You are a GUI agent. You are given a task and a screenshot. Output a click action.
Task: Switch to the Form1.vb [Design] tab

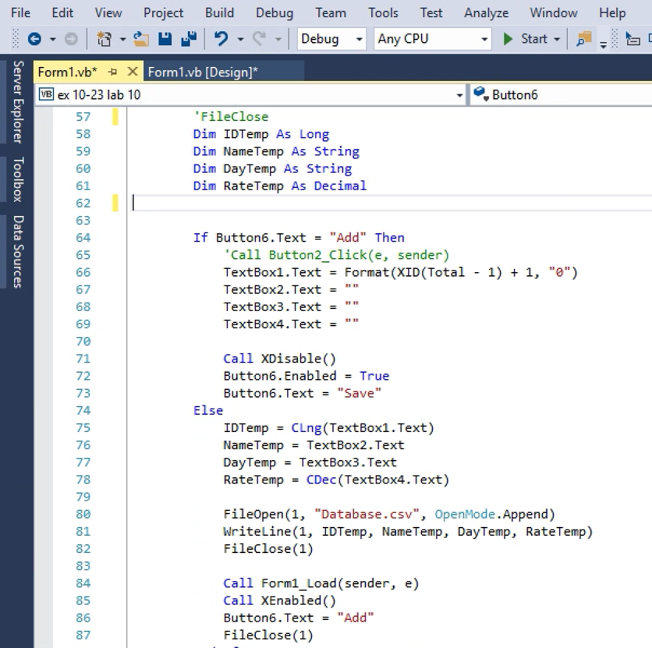tap(203, 72)
